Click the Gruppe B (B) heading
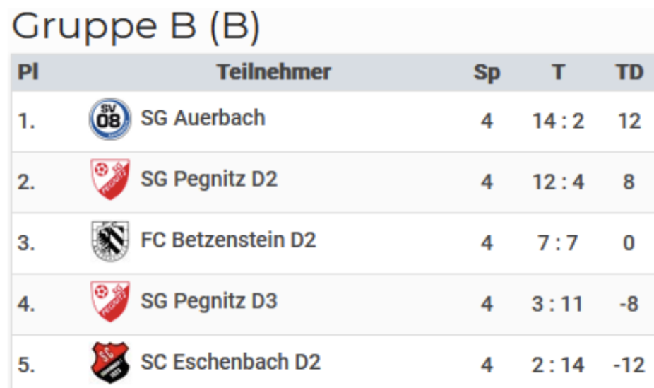 click(x=136, y=26)
